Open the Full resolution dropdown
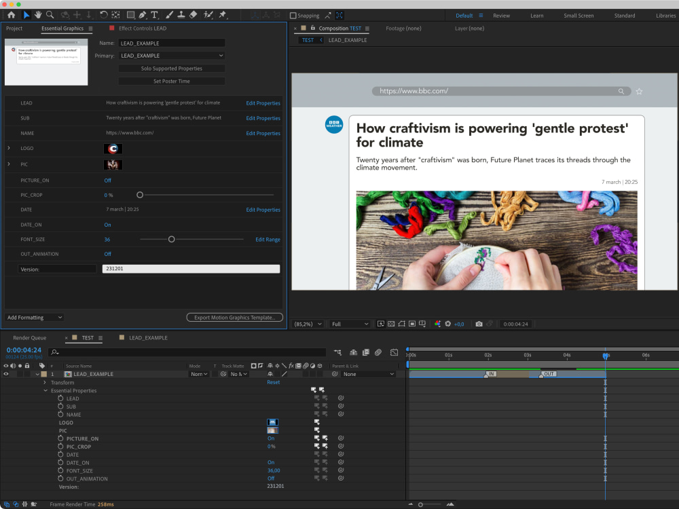The width and height of the screenshot is (679, 509). point(350,324)
